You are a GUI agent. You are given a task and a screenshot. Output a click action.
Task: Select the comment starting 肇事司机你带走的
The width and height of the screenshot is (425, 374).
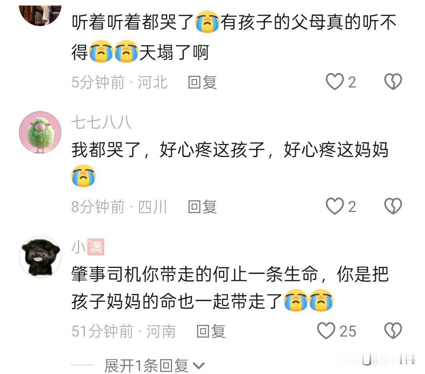coord(230,288)
